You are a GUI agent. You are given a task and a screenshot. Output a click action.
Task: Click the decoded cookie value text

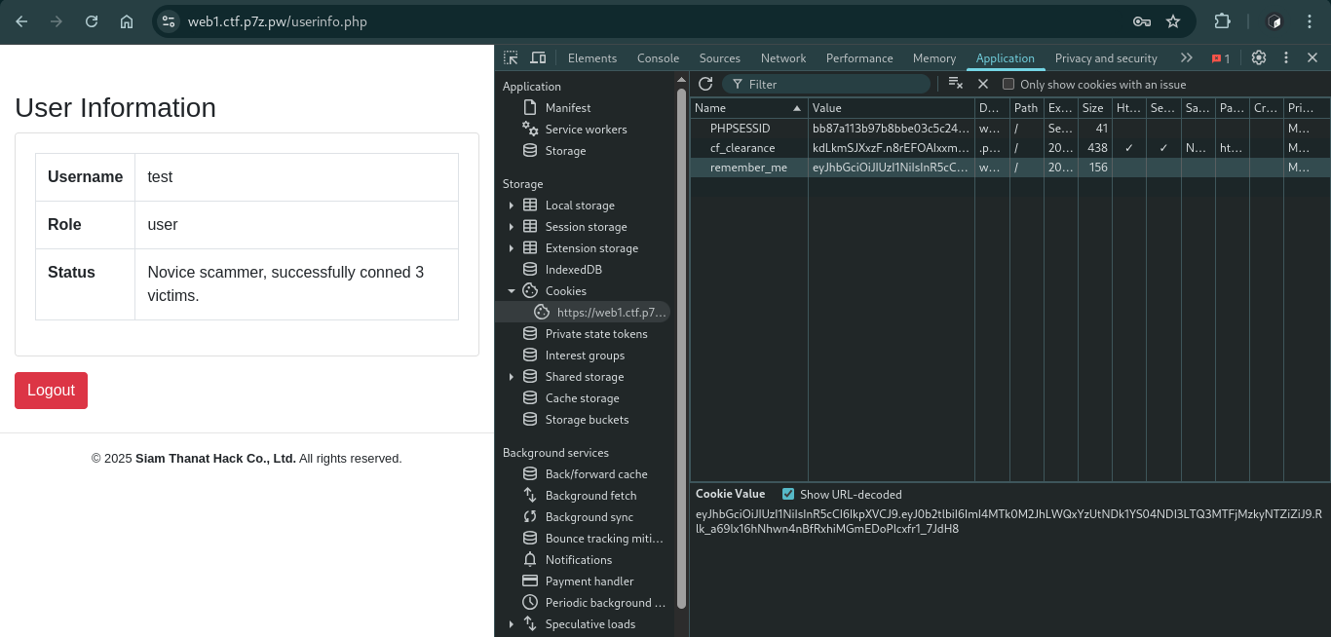pos(1008,521)
